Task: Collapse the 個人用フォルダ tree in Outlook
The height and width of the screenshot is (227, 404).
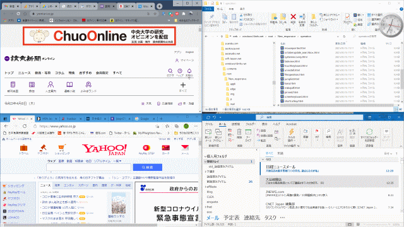Action: tap(205, 156)
